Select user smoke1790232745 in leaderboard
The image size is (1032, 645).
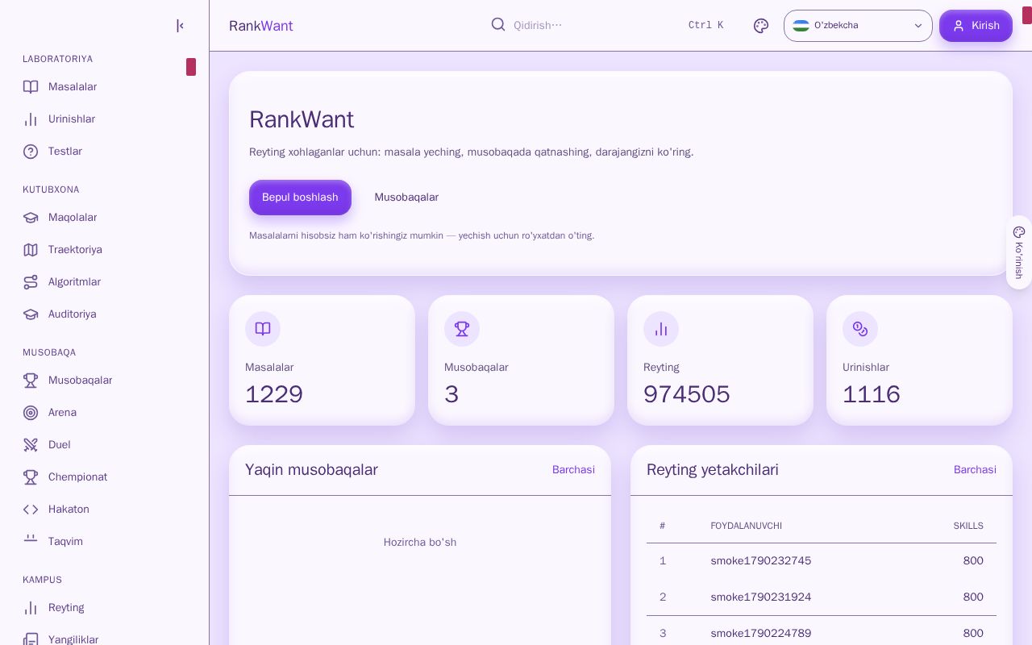tap(760, 561)
